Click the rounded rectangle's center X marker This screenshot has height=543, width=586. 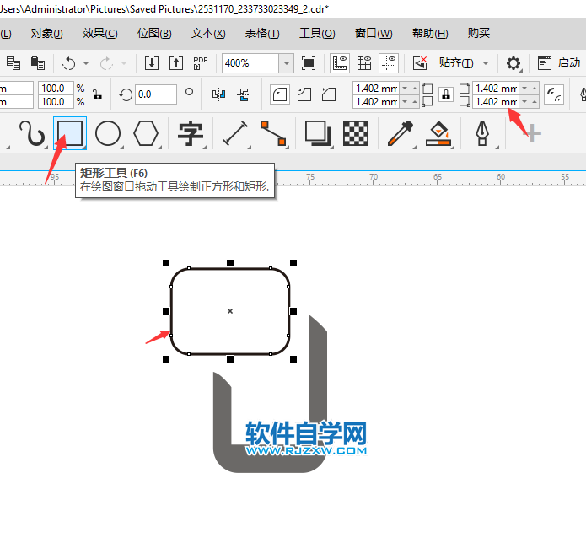(x=230, y=311)
